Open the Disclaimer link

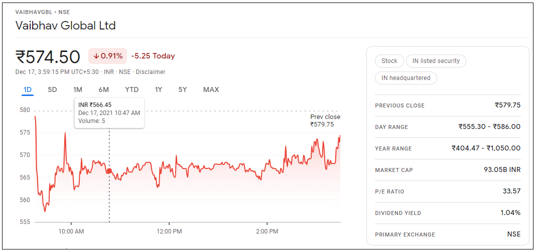click(x=151, y=72)
